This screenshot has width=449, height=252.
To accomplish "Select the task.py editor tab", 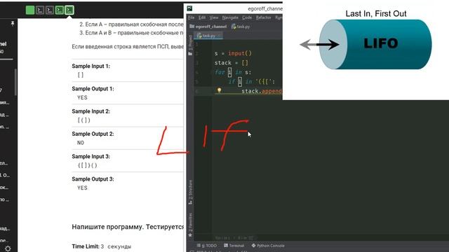I will click(x=209, y=36).
